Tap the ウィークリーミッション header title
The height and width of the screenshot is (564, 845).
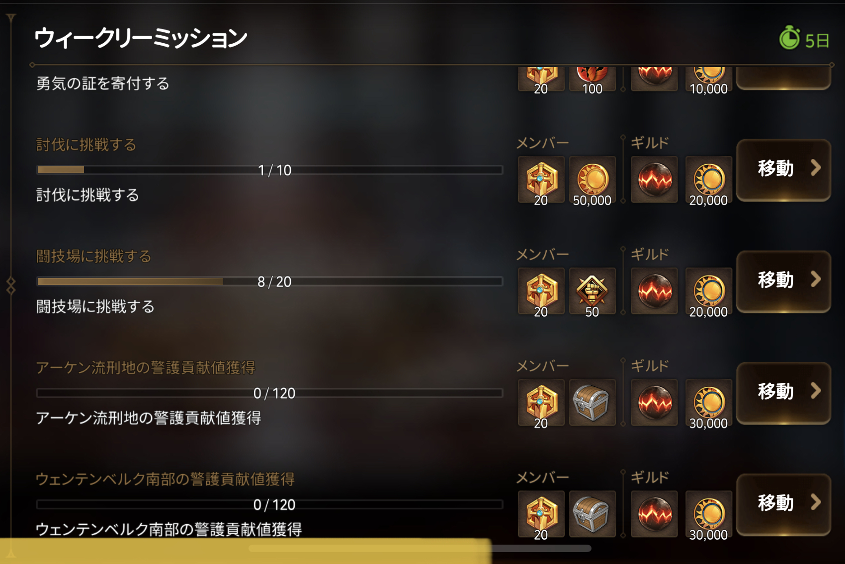141,38
